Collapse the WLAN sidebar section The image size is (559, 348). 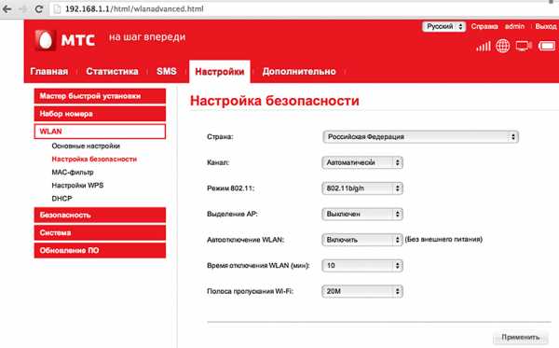[100, 132]
